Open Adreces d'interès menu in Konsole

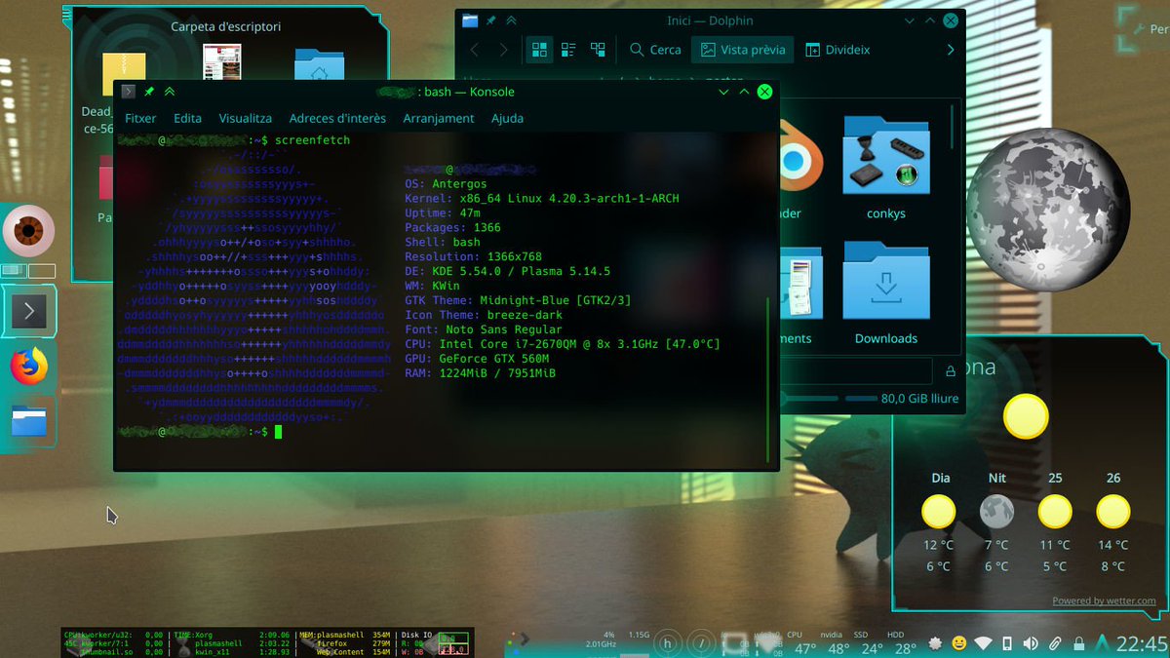(x=337, y=118)
